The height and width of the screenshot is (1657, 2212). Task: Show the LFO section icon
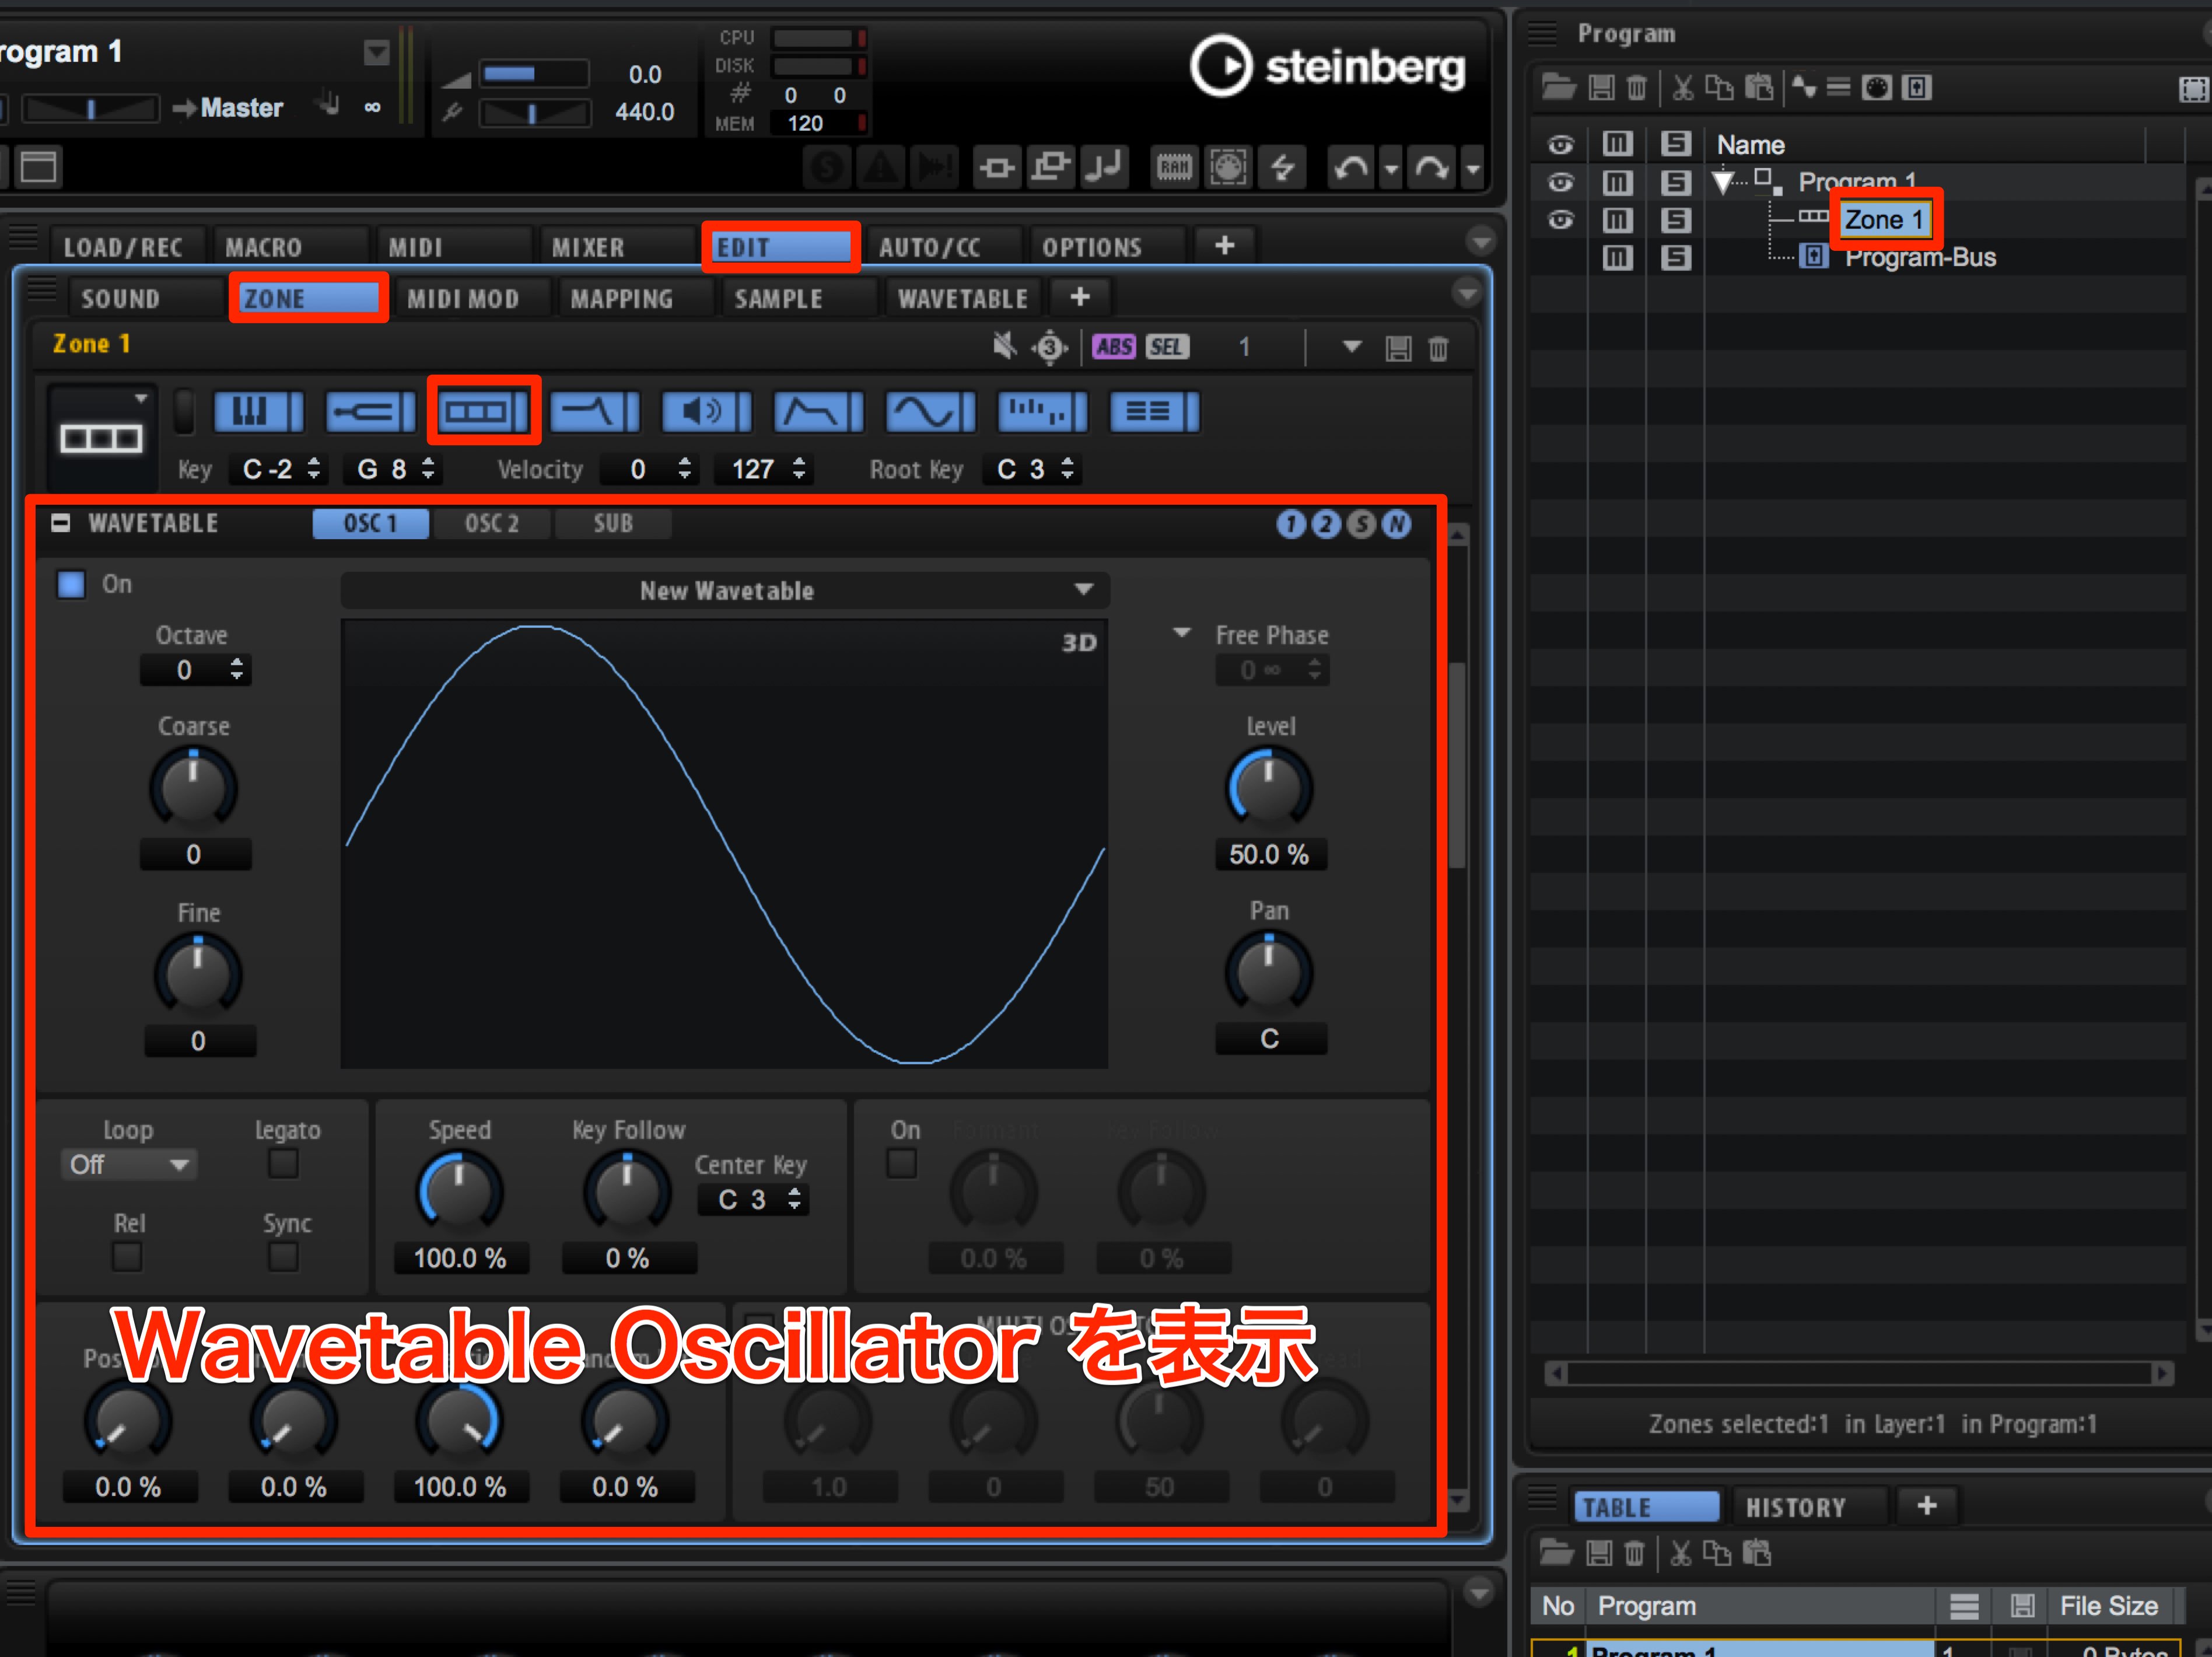[931, 411]
